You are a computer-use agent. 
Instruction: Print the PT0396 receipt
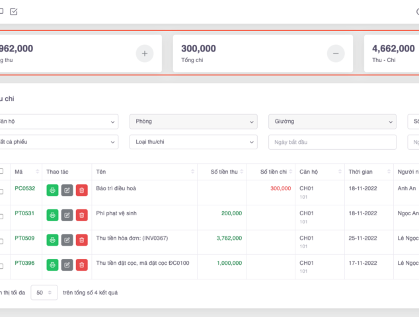(52, 265)
